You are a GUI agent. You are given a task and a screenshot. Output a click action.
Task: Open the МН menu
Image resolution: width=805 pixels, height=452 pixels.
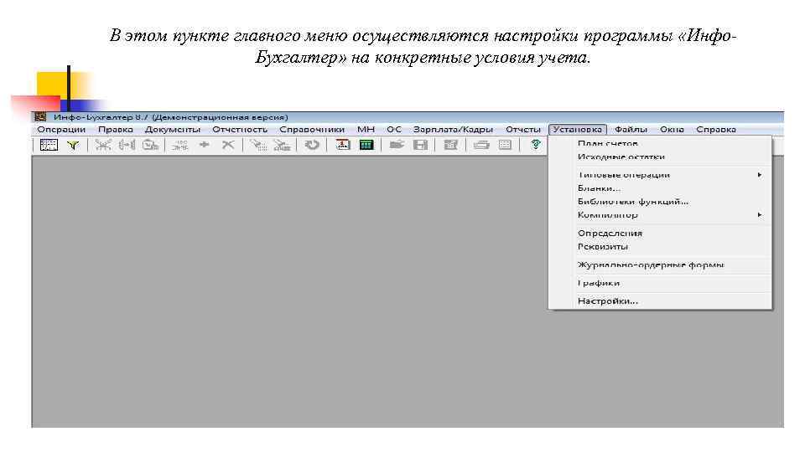coord(366,130)
